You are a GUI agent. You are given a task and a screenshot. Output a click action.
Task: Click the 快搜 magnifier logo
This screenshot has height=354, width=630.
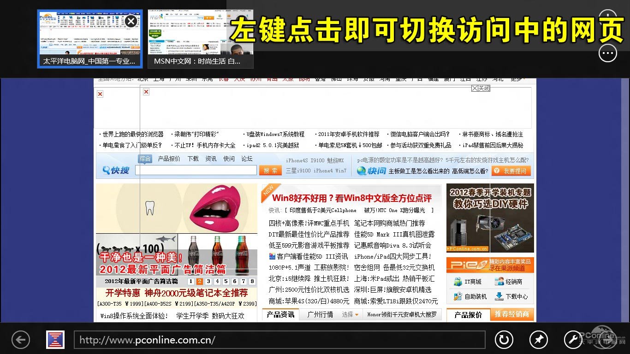[x=115, y=171]
